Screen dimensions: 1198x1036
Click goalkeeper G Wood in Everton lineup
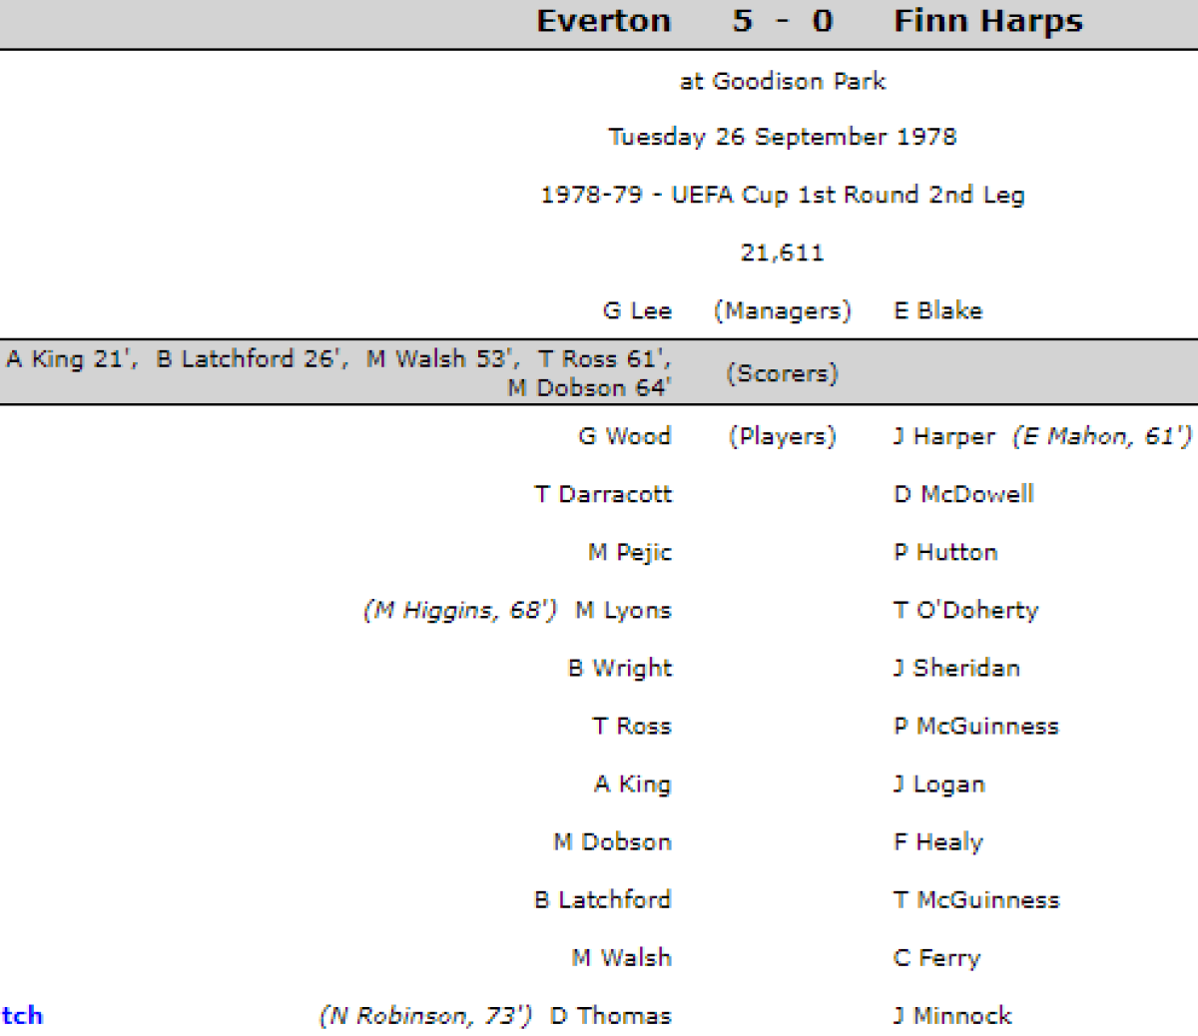pos(624,436)
